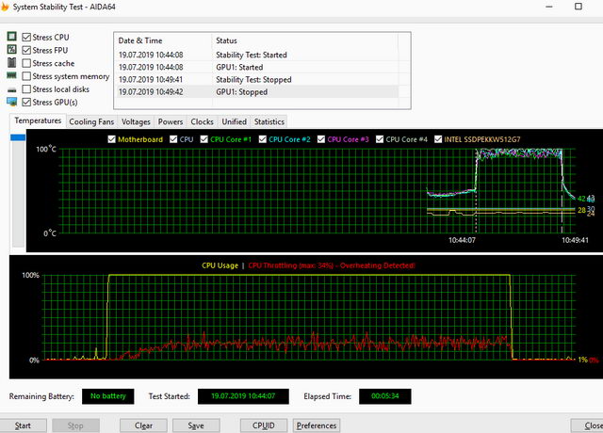The width and height of the screenshot is (603, 433).
Task: Select the Temperatures tab
Action: point(38,120)
